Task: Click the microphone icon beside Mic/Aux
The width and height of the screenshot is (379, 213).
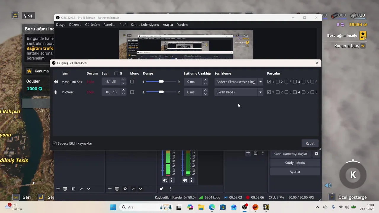Action: tap(56, 92)
